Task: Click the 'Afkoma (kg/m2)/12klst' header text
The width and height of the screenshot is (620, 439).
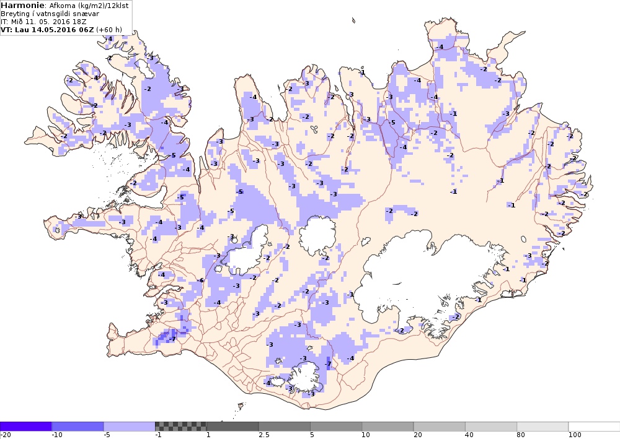Action: [x=89, y=6]
